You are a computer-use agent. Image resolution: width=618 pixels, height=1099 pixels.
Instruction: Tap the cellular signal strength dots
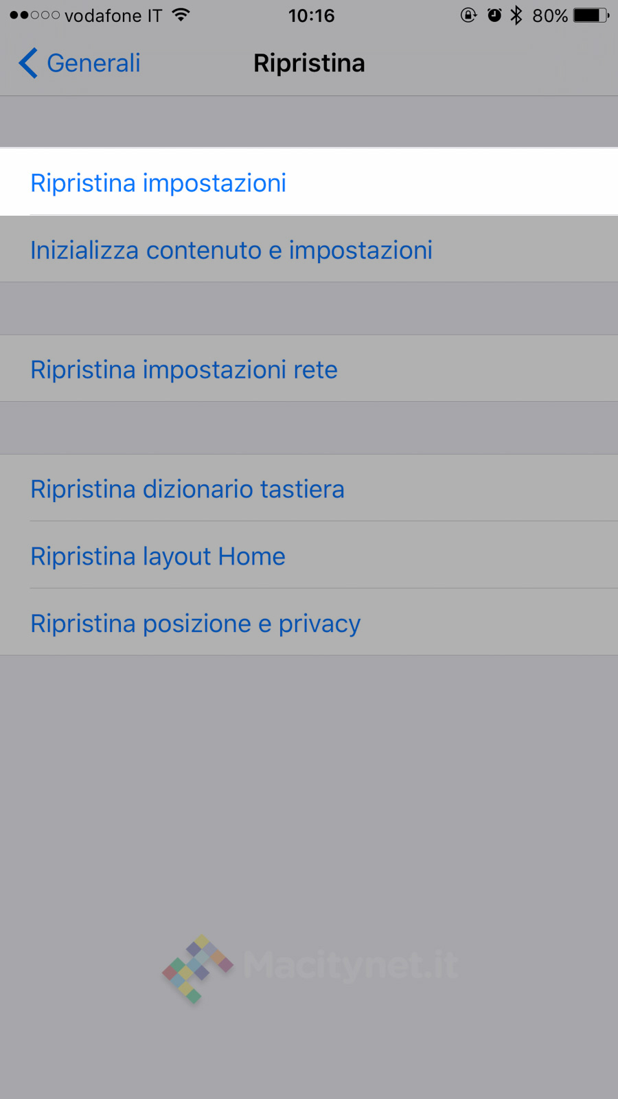tap(35, 15)
